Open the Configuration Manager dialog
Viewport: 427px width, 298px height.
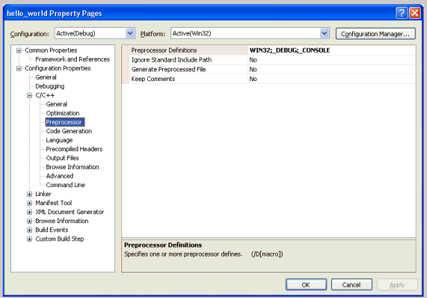pos(375,33)
